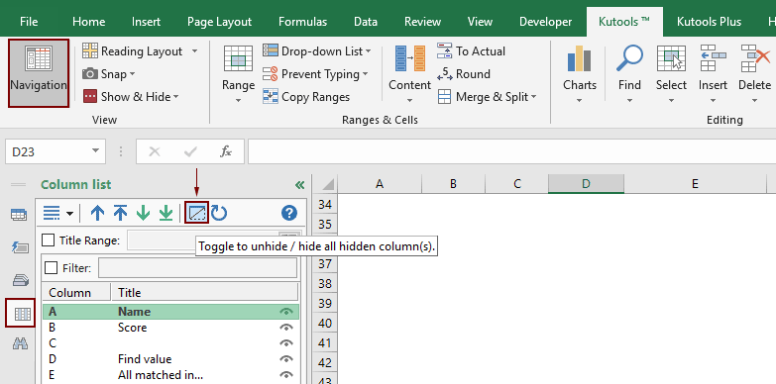The height and width of the screenshot is (384, 776).
Task: Click the formula bar cancel X button
Action: click(155, 151)
